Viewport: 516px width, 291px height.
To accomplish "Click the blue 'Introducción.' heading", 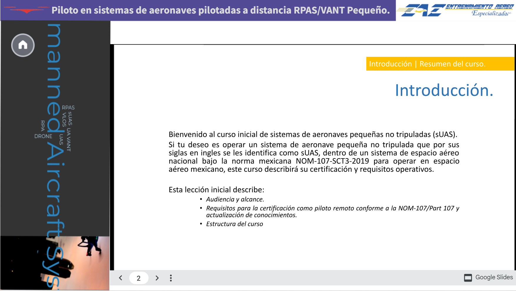I will 444,90.
